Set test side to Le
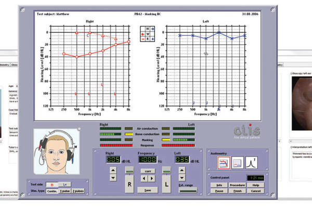 (64, 184)
